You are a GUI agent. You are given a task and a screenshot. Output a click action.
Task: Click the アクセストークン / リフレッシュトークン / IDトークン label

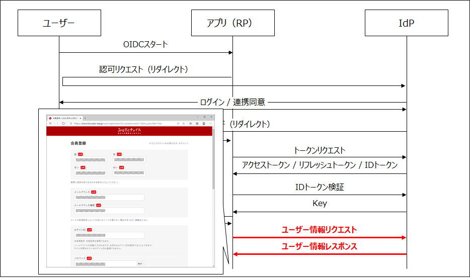[320, 165]
